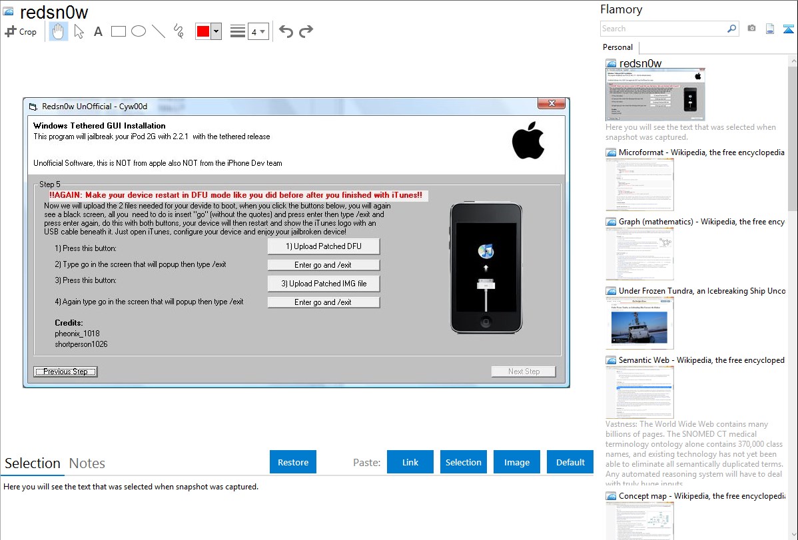
Task: Click the Flamory Search input field
Action: (663, 29)
